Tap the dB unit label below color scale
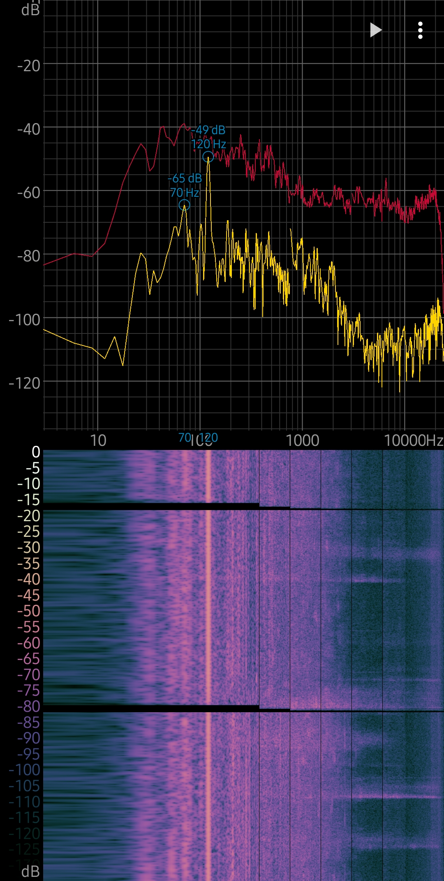The image size is (444, 881). tap(30, 871)
